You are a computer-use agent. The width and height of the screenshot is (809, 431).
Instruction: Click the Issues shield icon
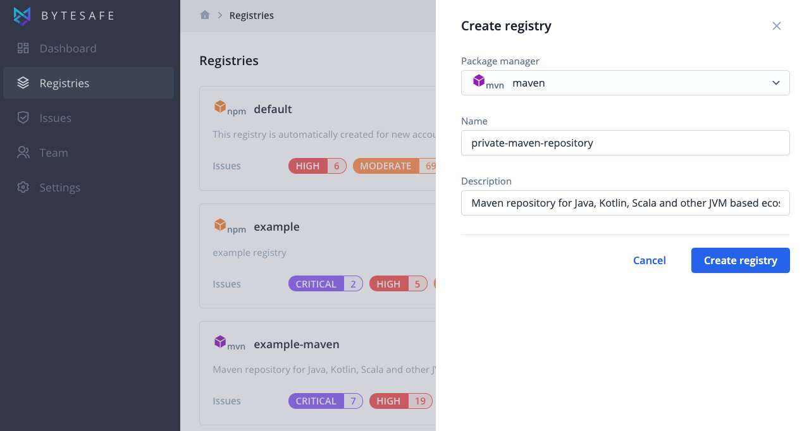tap(23, 118)
